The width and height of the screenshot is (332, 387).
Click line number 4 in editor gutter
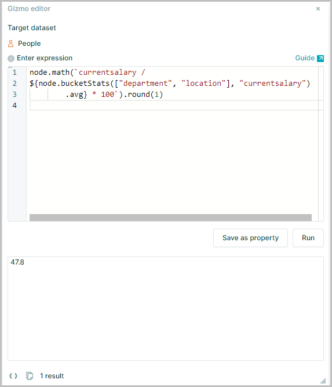[x=14, y=106]
